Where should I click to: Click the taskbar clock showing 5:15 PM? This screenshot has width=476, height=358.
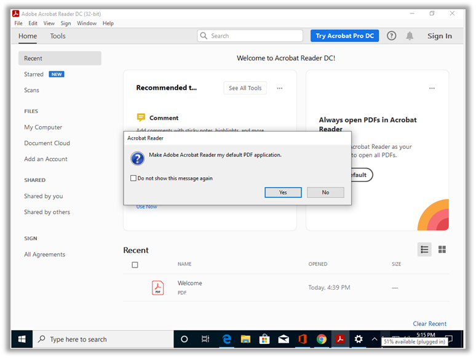click(x=426, y=335)
